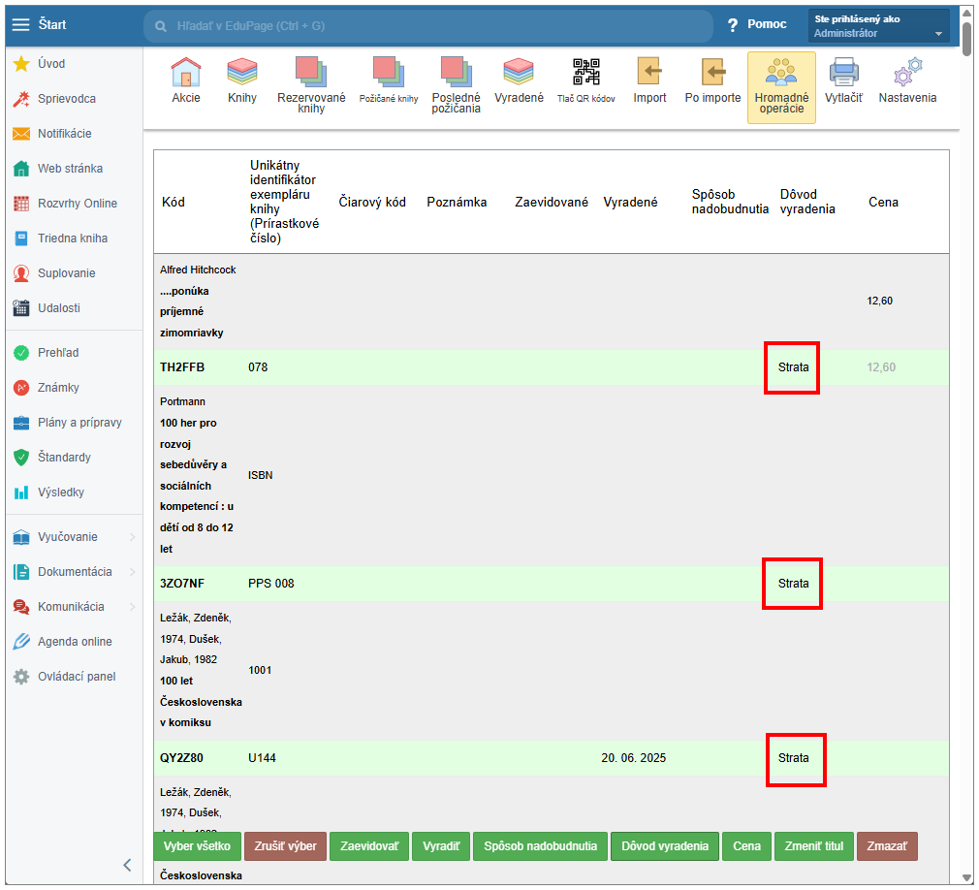Expand the Komunikácia sidebar section

click(x=73, y=607)
